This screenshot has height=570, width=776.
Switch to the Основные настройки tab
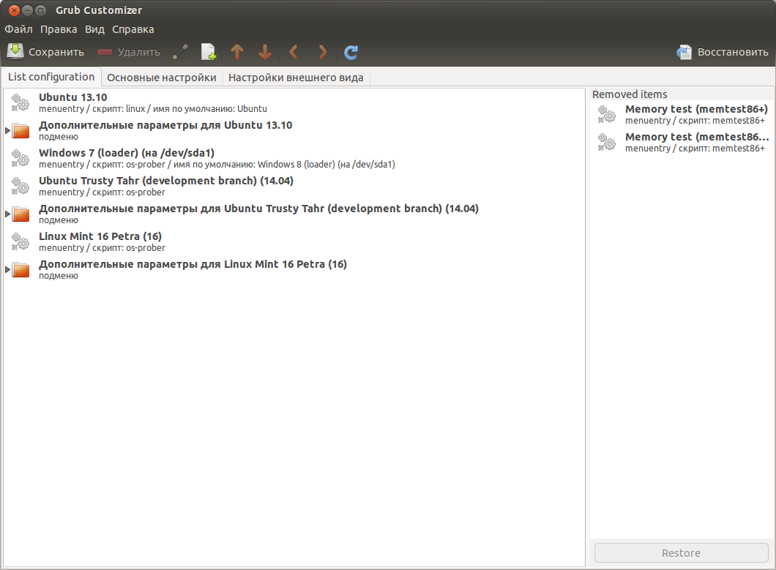coord(162,78)
